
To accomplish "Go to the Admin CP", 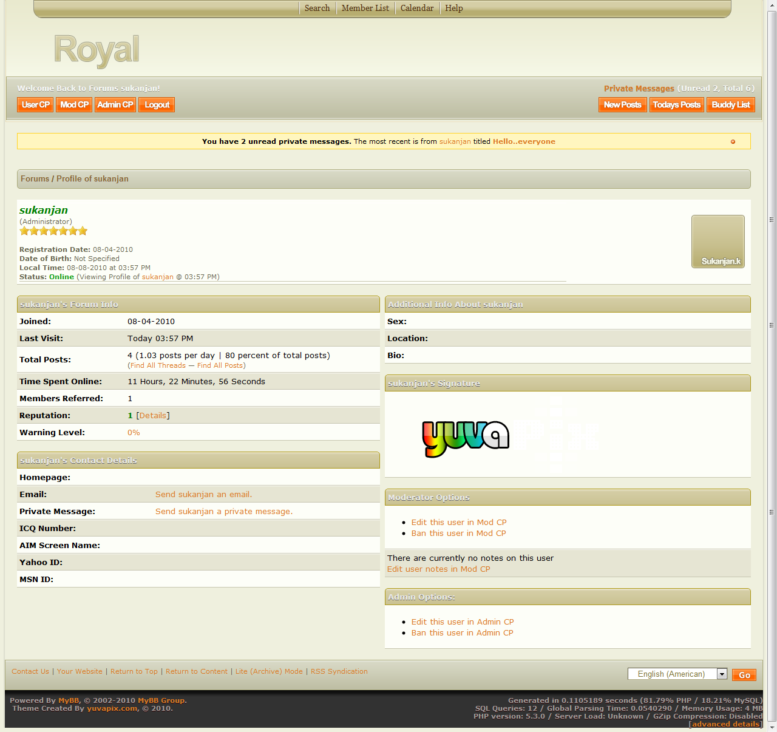I will click(x=115, y=105).
